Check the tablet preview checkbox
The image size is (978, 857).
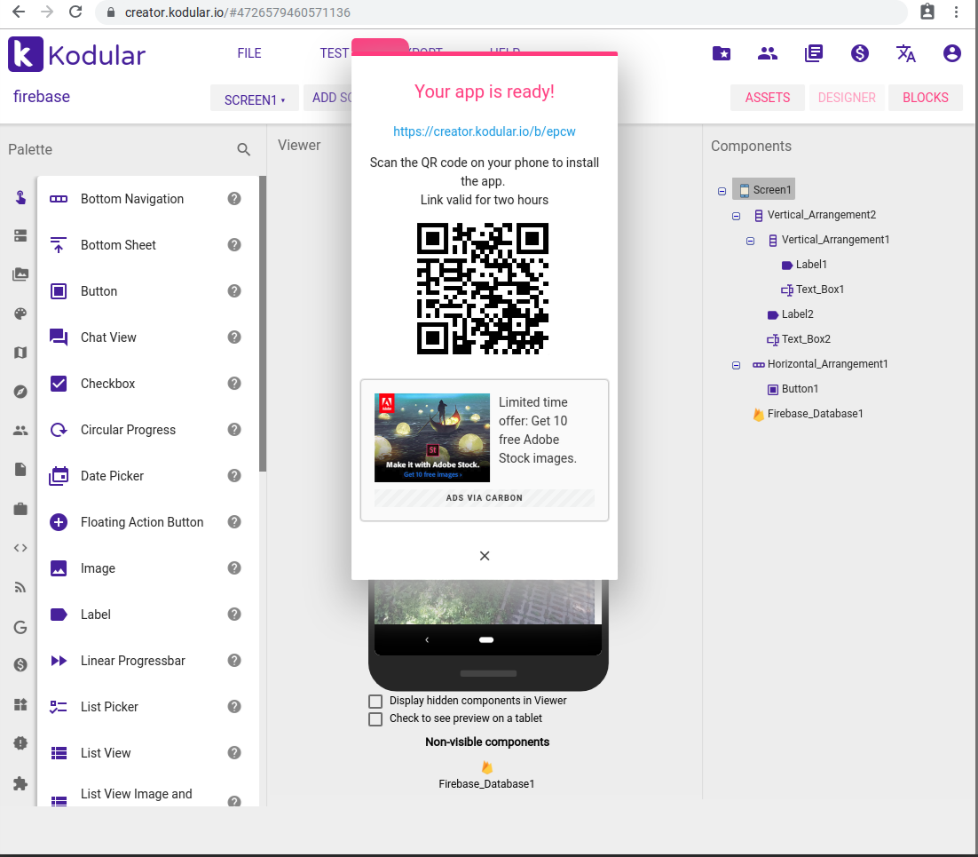click(375, 719)
